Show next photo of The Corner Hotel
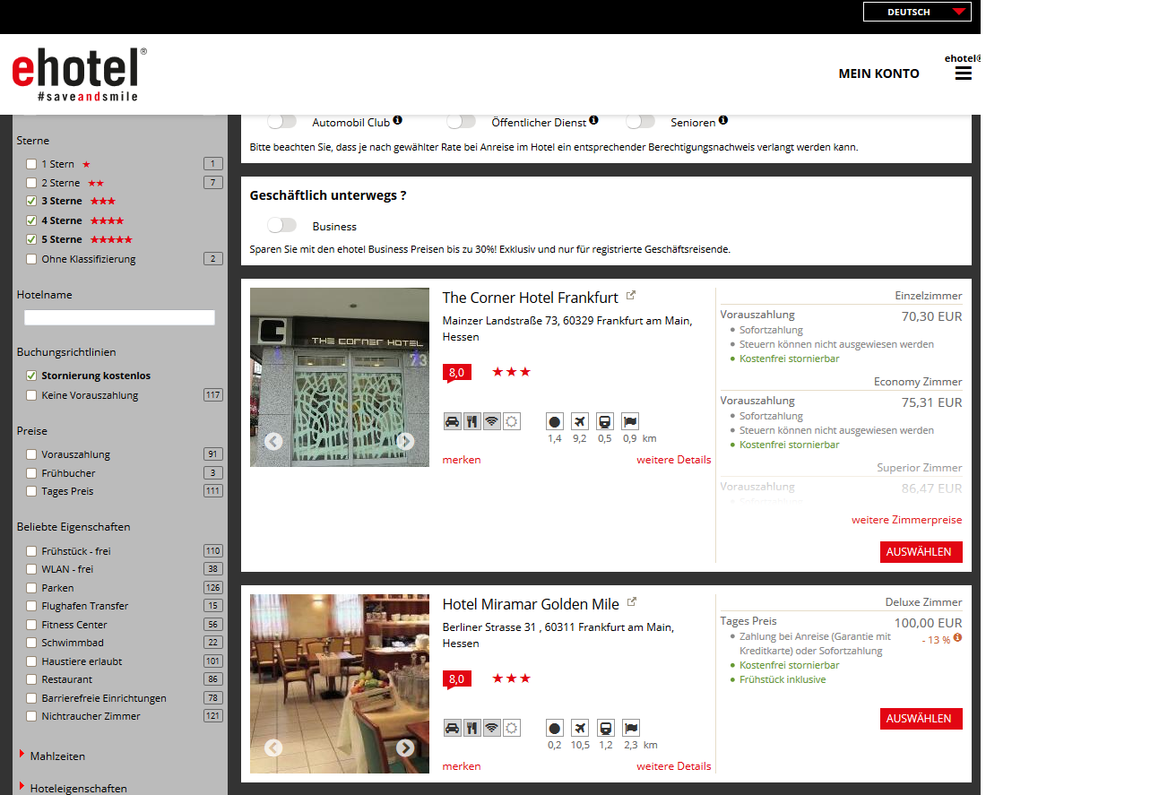 tap(406, 441)
